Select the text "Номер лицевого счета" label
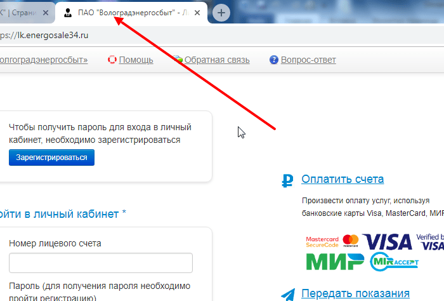Image resolution: width=444 pixels, height=301 pixels. click(55, 243)
